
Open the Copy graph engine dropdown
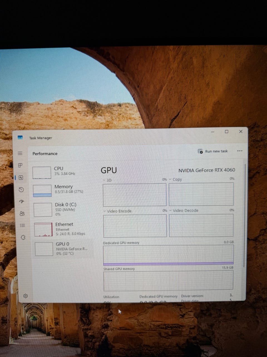(175, 180)
